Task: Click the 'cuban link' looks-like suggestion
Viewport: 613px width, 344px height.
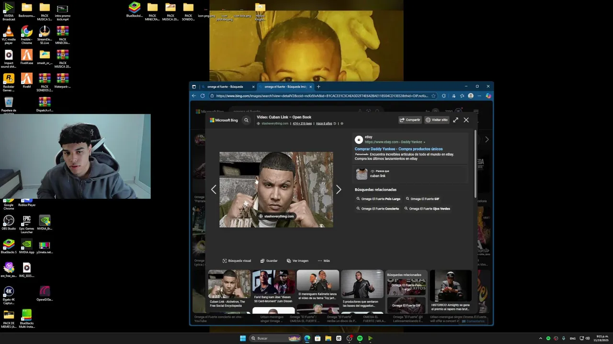Action: [x=377, y=176]
